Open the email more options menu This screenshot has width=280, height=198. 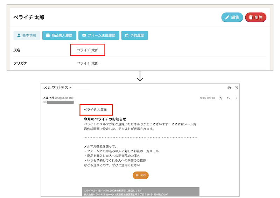click(236, 98)
